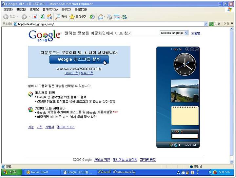The height and width of the screenshot is (178, 236).
Task: Open the 기능 link
Action: [31, 127]
